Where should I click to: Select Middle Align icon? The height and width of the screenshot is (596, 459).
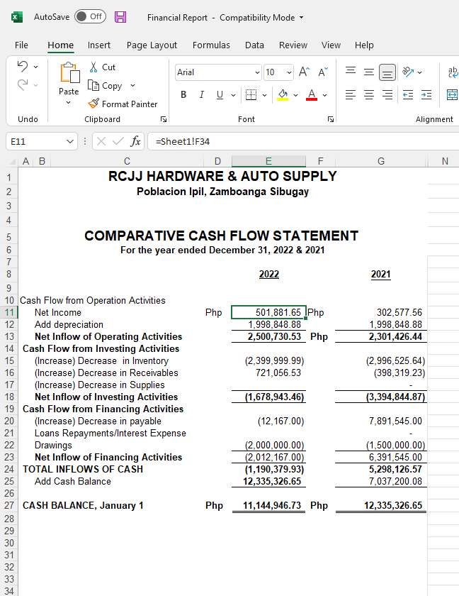[x=369, y=72]
